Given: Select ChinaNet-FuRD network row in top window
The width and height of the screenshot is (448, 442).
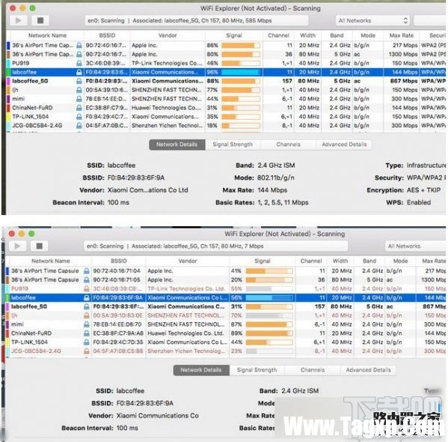Looking at the screenshot, I should [226, 108].
